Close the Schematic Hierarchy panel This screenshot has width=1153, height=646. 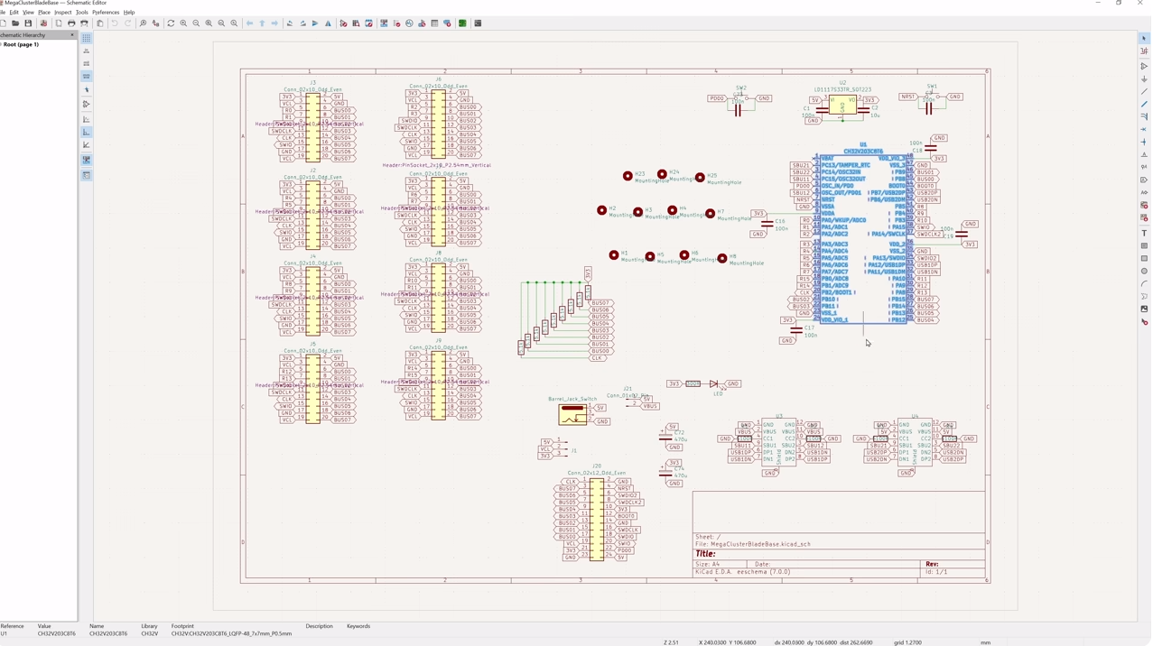(x=72, y=35)
